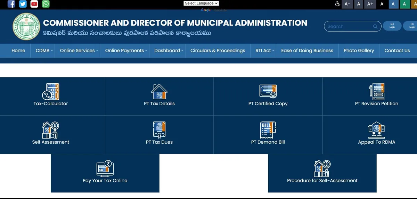Image resolution: width=417 pixels, height=199 pixels.
Task: Increase font size with A+ button
Action: 370,4
